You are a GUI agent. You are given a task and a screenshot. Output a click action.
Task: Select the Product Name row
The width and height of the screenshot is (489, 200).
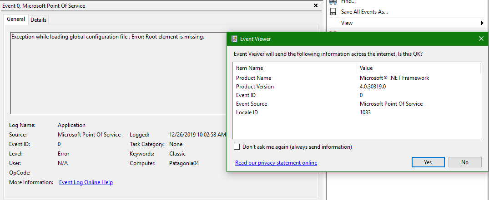pyautogui.click(x=357, y=78)
